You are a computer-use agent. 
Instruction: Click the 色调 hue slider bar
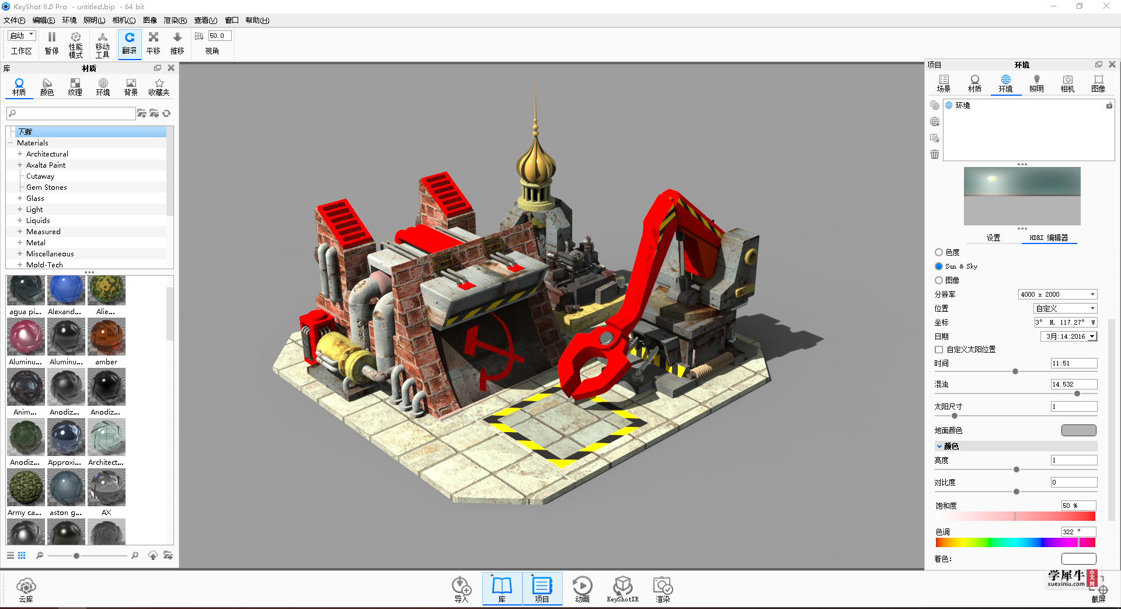click(x=1015, y=542)
